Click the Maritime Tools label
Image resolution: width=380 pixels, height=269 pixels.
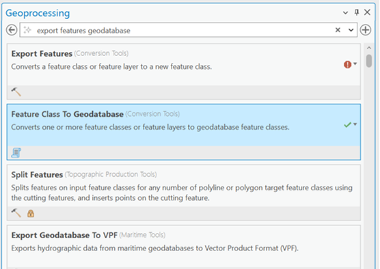[142, 235]
